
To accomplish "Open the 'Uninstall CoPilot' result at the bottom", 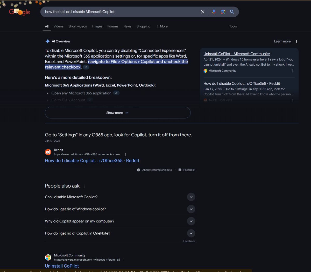I will (x=62, y=266).
